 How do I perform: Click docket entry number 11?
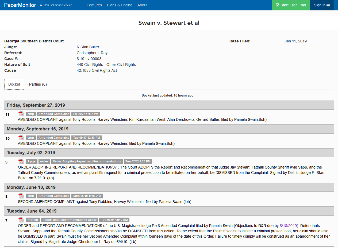[x=7, y=114]
